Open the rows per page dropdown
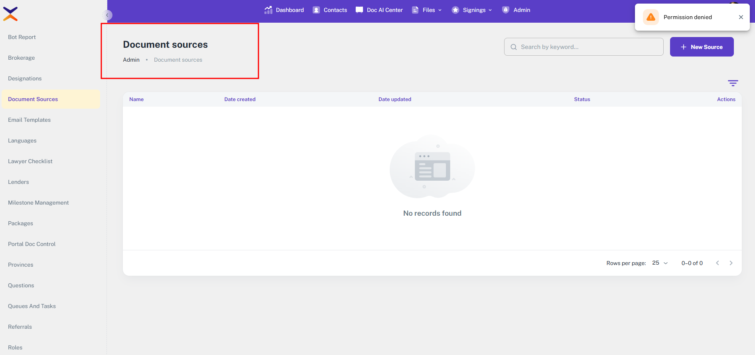Image resolution: width=755 pixels, height=355 pixels. pyautogui.click(x=660, y=263)
